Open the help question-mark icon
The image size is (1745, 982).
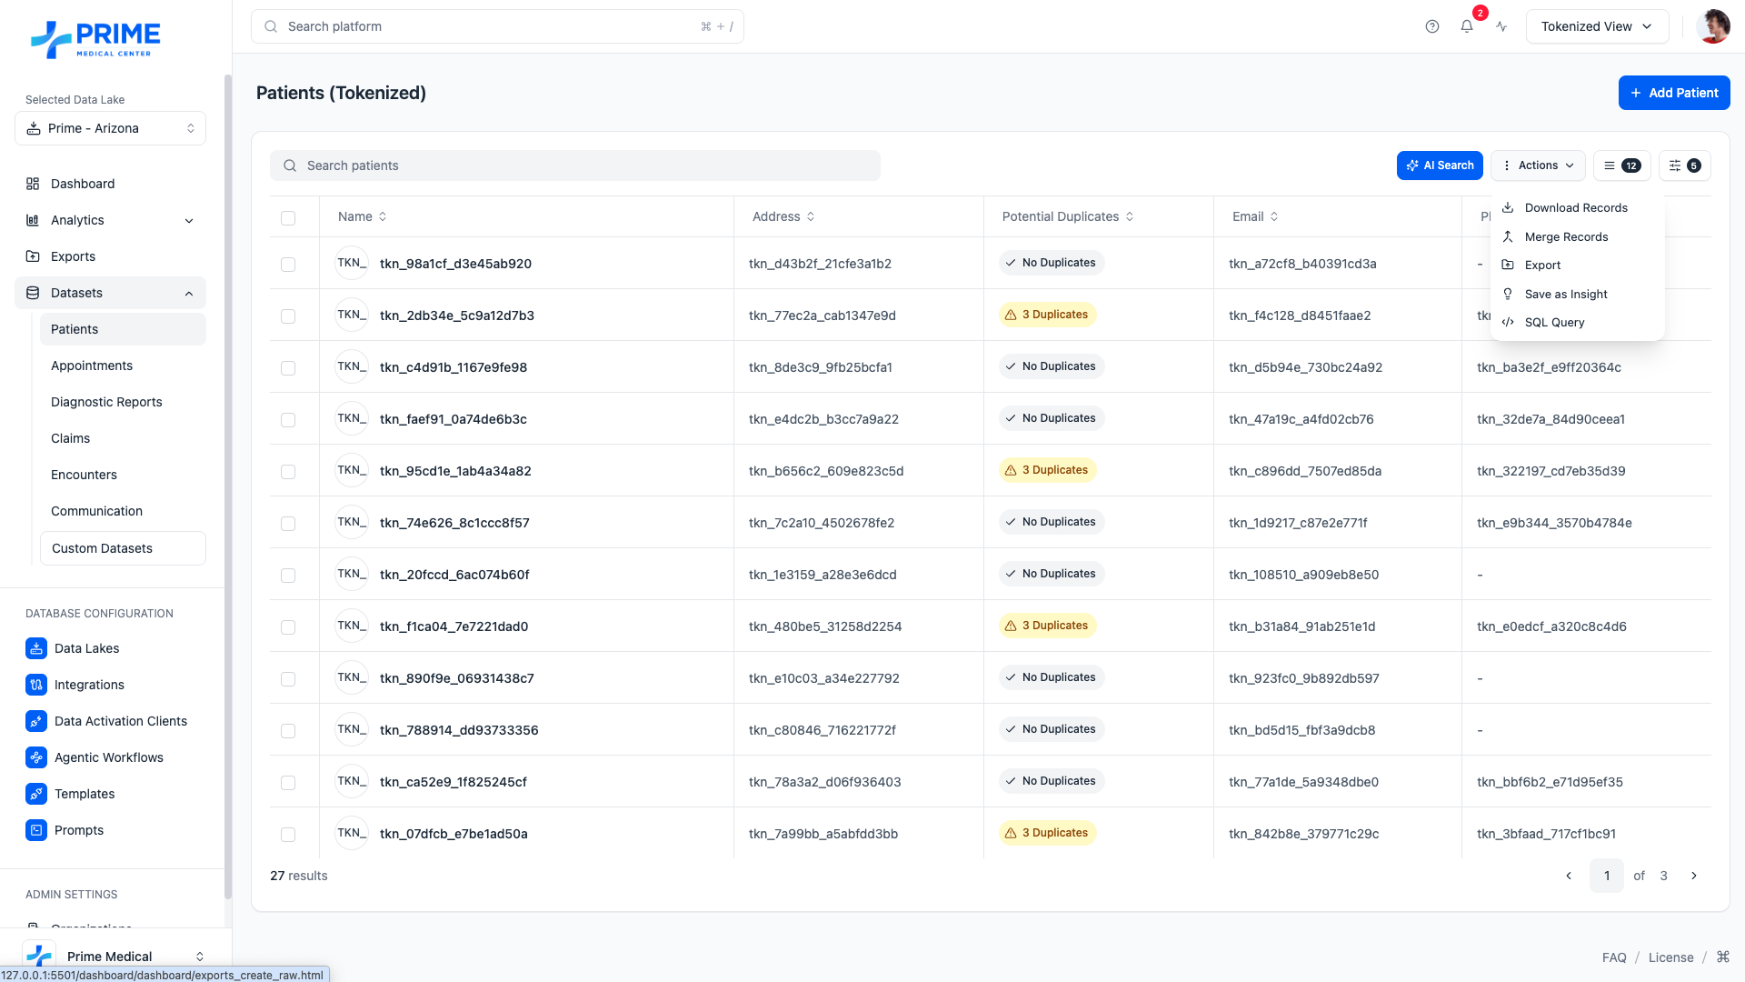(1432, 26)
